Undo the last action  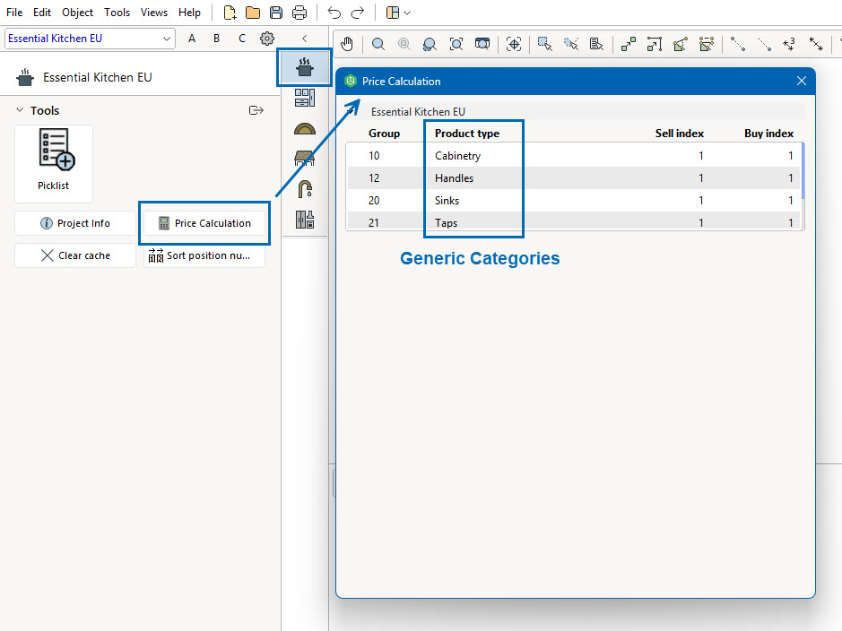point(334,13)
